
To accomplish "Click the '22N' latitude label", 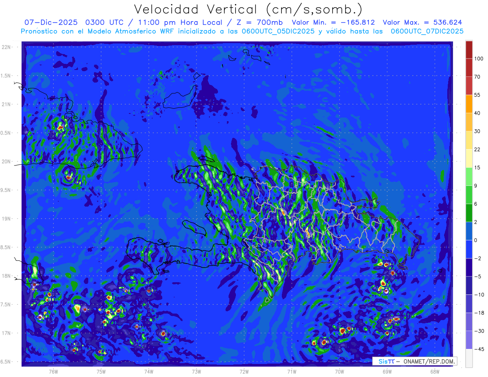I will pyautogui.click(x=7, y=47).
